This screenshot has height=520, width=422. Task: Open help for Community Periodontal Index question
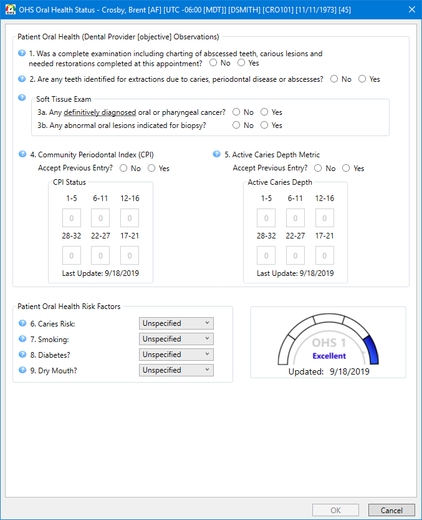tap(22, 154)
